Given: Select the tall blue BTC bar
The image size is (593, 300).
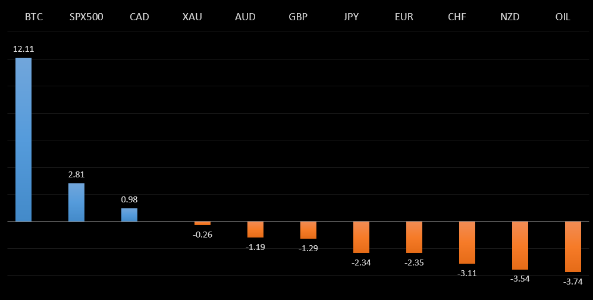Looking at the screenshot, I should pos(23,139).
